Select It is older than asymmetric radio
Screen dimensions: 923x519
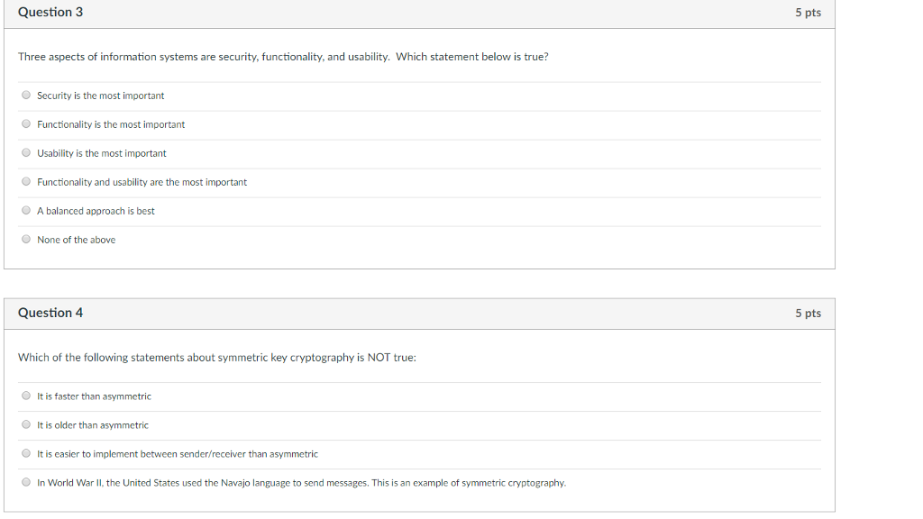click(x=26, y=424)
